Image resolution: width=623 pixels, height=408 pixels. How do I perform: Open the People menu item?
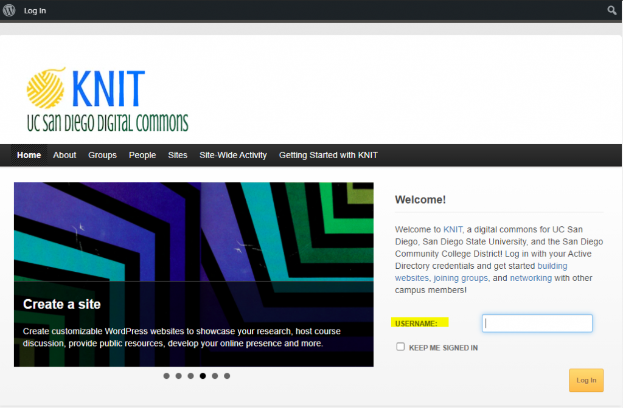coord(142,155)
